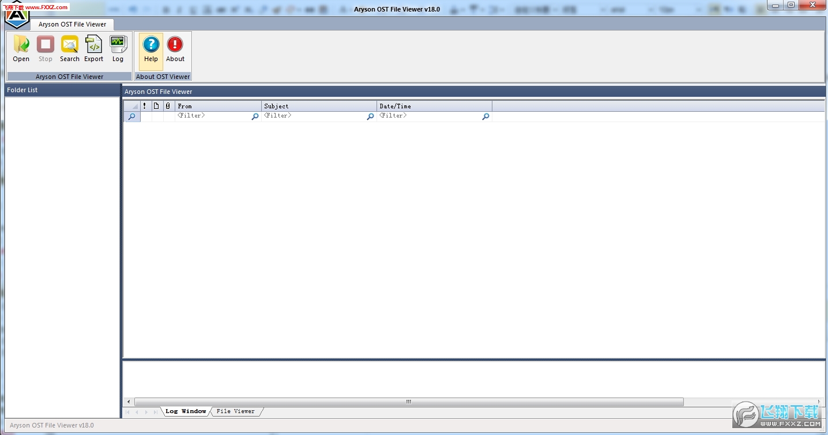Open an OST file with Open button
The width and height of the screenshot is (828, 435).
click(x=21, y=49)
